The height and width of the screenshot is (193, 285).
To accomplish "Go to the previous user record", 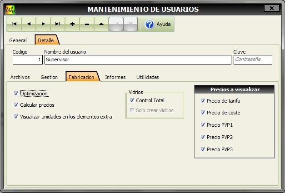I will 29,24.
